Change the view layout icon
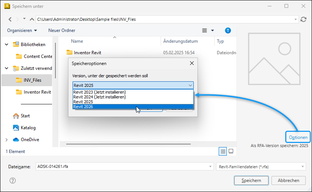 (x=205, y=30)
